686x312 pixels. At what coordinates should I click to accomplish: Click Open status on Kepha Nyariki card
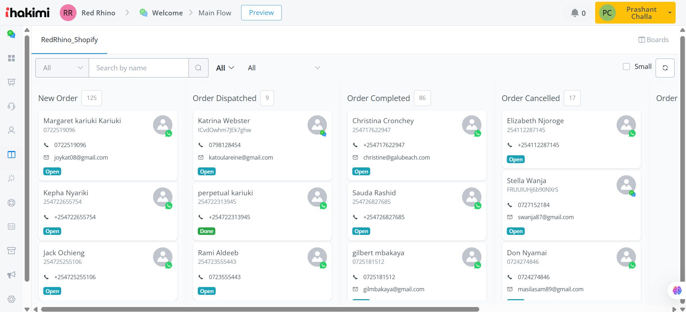[52, 231]
